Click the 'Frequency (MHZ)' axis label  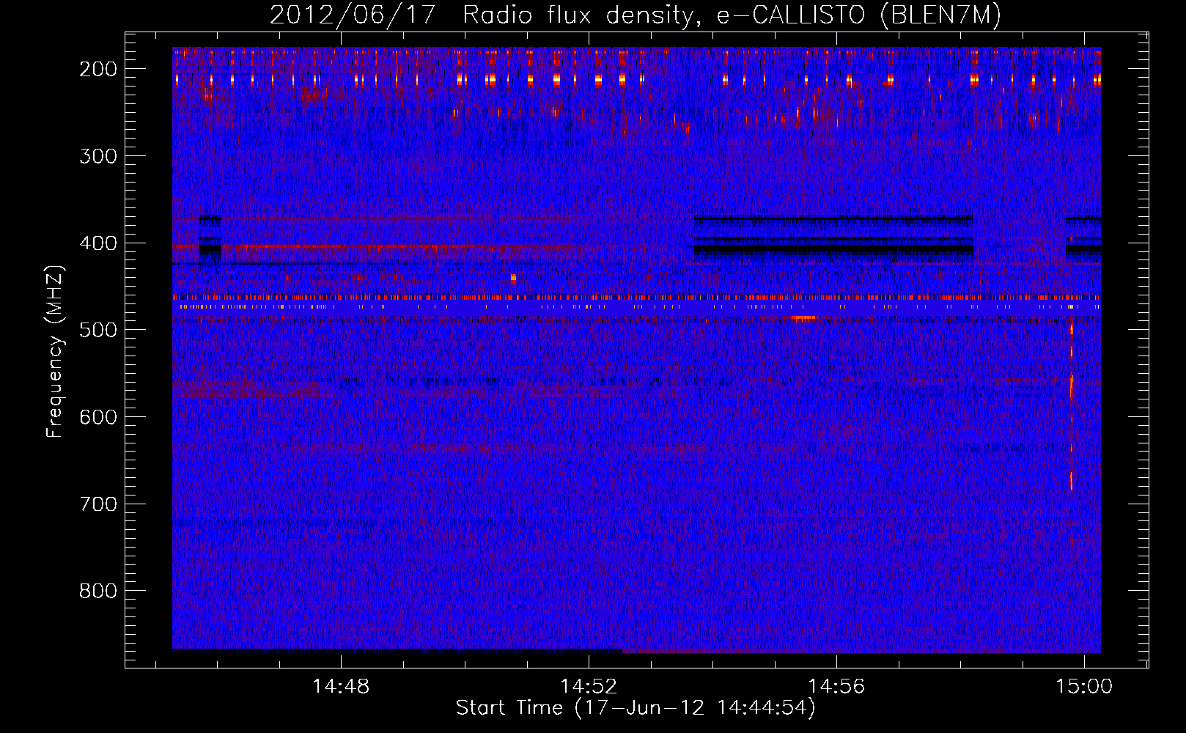(55, 351)
